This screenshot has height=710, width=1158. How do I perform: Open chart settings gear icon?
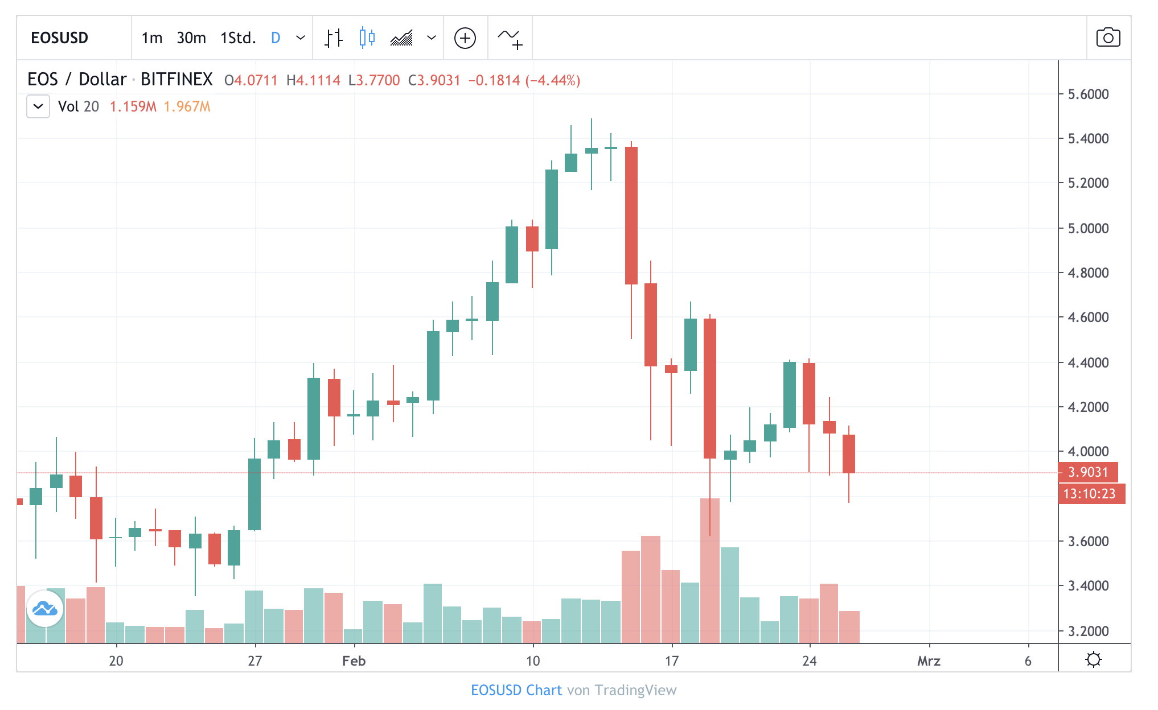(x=1093, y=659)
